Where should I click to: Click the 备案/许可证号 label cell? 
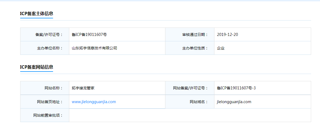coord(45,35)
